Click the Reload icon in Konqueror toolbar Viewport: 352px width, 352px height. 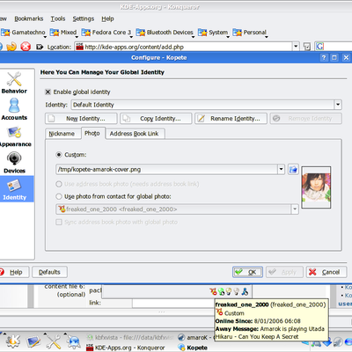coord(11,47)
